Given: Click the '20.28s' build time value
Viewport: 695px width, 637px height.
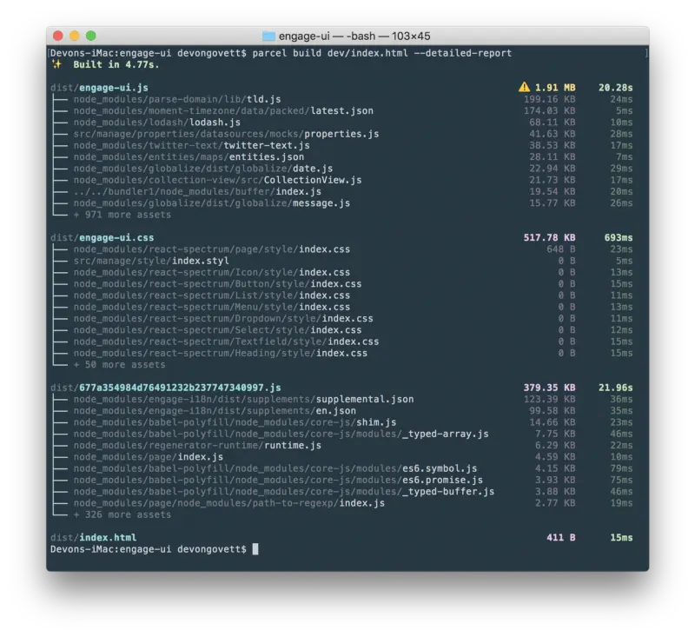Looking at the screenshot, I should (616, 88).
